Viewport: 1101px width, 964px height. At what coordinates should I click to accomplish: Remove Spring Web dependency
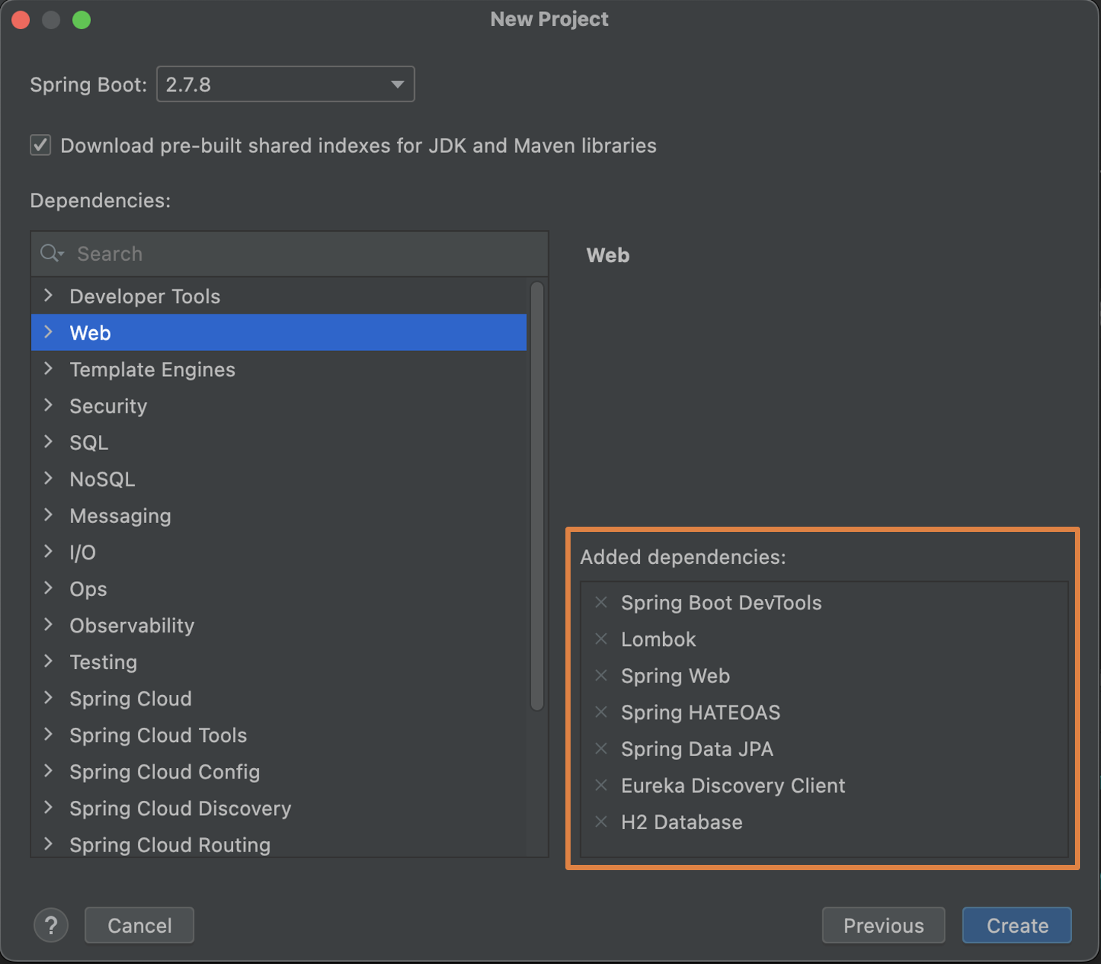point(601,675)
